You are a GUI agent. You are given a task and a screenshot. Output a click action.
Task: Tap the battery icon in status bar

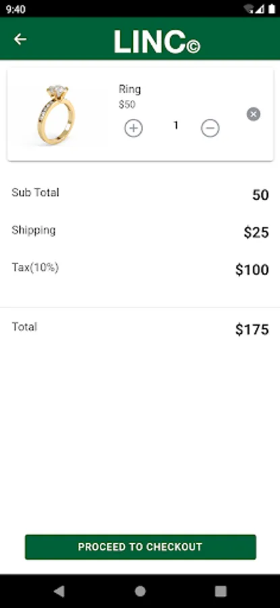point(271,9)
